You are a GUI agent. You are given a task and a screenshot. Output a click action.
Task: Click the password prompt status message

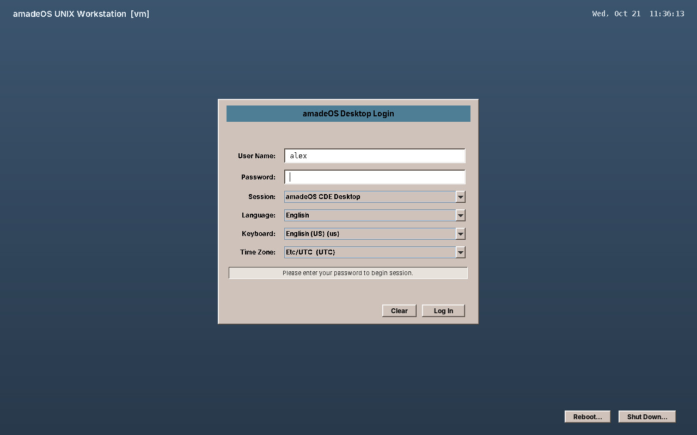pyautogui.click(x=348, y=273)
